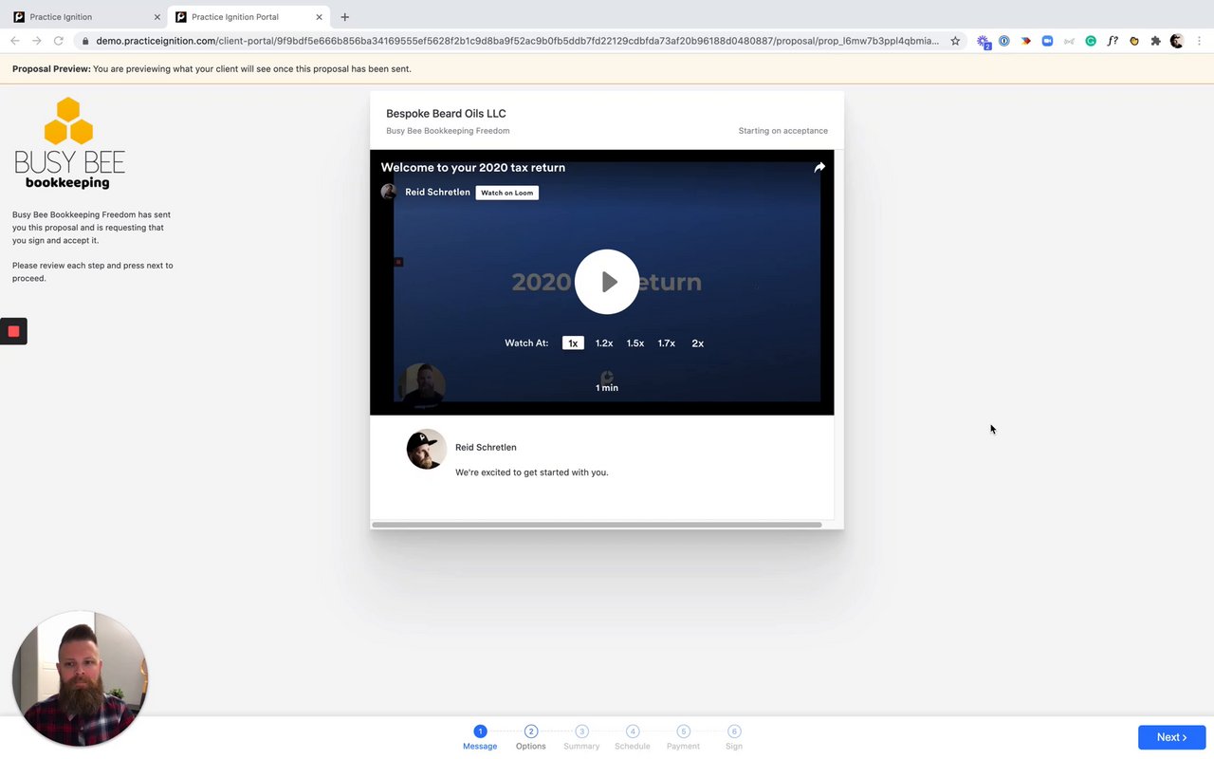Open the purple gear extension with badge
The image size is (1214, 759).
click(x=984, y=42)
